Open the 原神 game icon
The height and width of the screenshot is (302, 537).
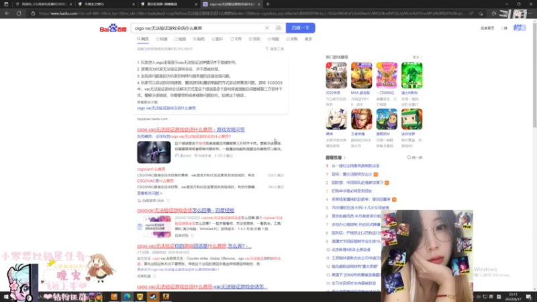336,119
